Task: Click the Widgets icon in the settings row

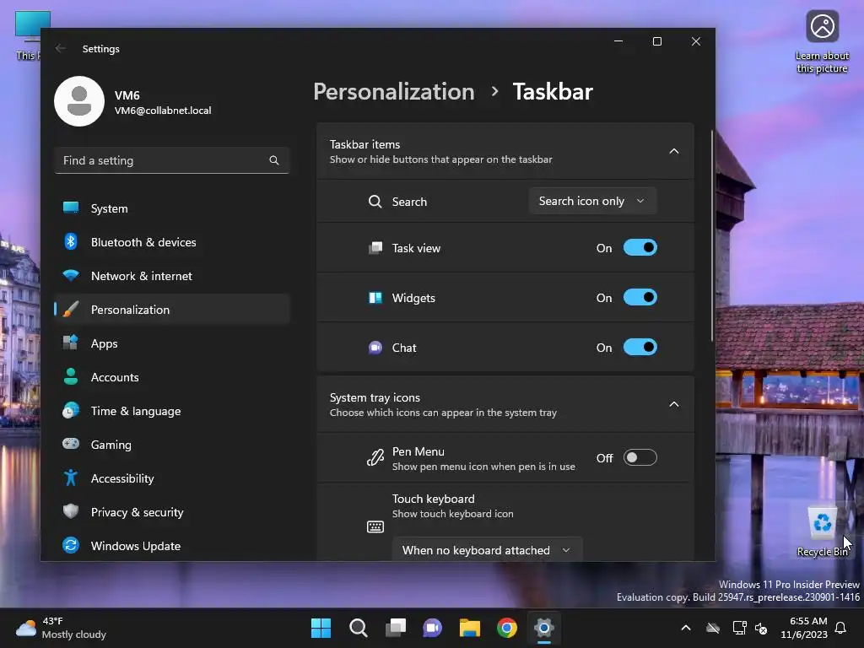Action: pyautogui.click(x=375, y=298)
